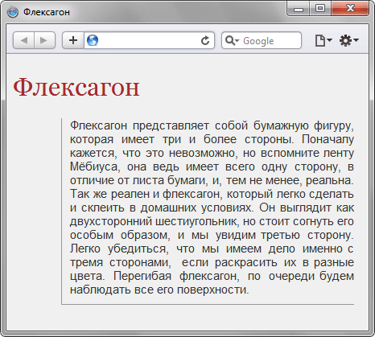
Task: Click the words наблюдать все in last line
Action: pos(112,290)
